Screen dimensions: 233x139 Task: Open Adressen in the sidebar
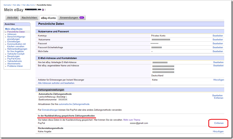12,34
